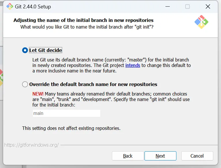Go back with the Back button
The height and width of the screenshot is (168, 221).
128,156
